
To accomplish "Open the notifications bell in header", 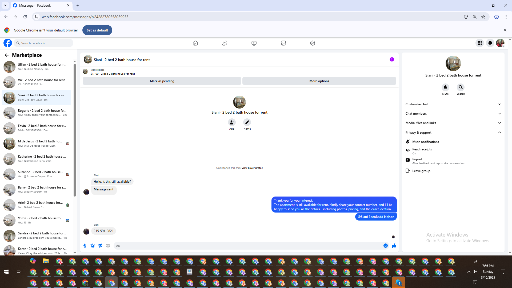I will [490, 43].
